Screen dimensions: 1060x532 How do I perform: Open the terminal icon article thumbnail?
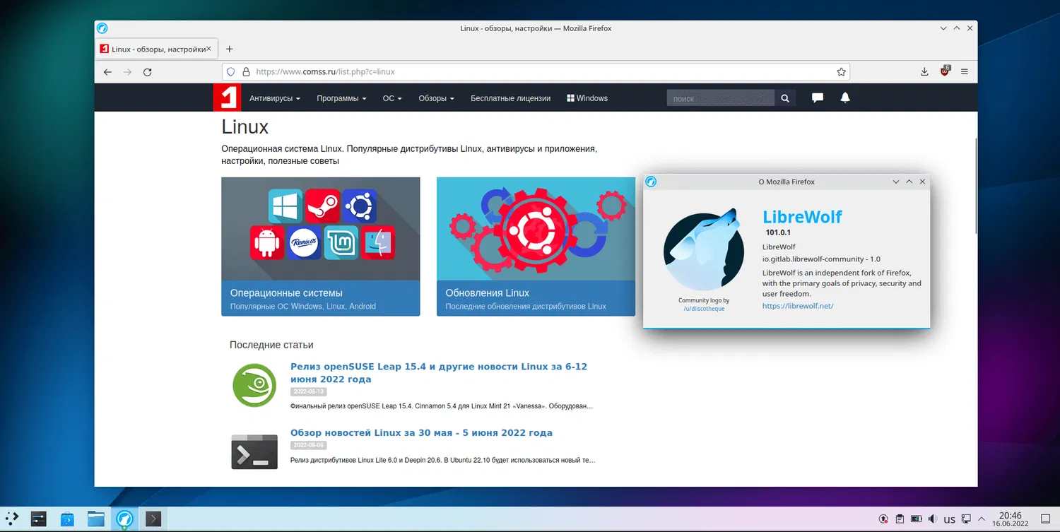(254, 452)
